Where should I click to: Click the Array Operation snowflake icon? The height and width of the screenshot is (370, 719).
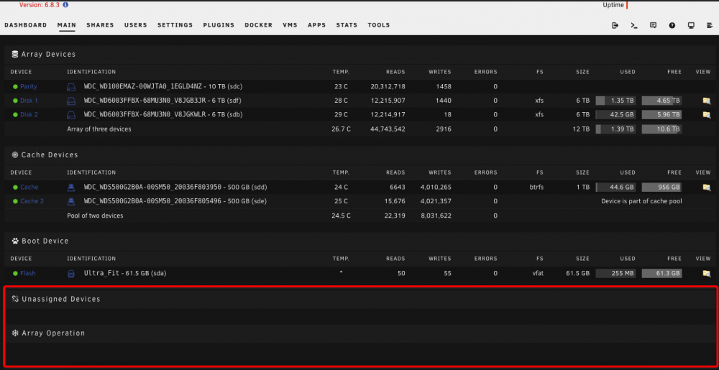14,333
